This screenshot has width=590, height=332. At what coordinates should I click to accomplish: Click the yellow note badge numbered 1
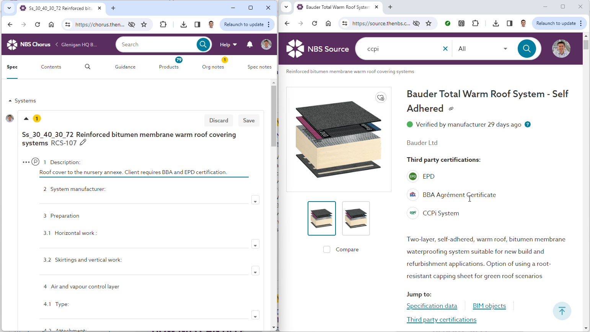(37, 119)
